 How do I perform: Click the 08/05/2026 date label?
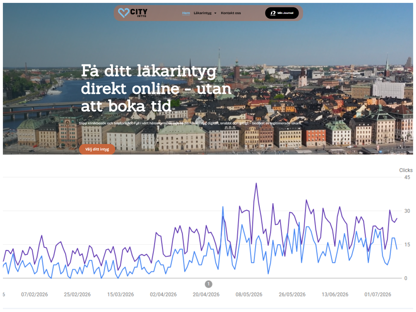pyautogui.click(x=249, y=294)
